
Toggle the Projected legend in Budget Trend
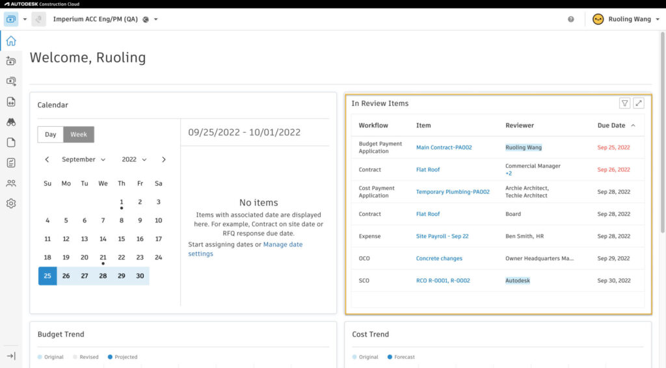[x=122, y=357]
